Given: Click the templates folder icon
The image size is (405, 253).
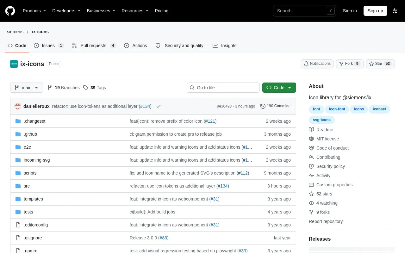Looking at the screenshot, I should [18, 199].
